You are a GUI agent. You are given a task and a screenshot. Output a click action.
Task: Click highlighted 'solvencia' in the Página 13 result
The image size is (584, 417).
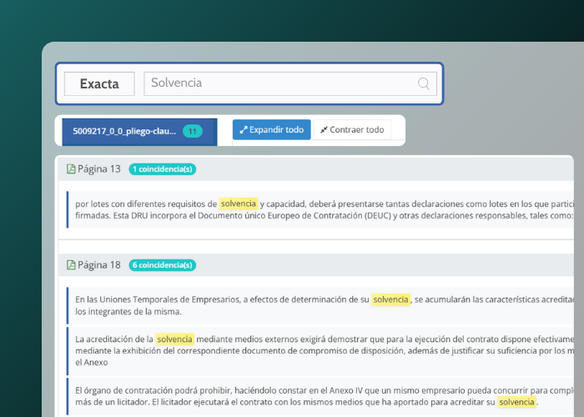coord(238,203)
